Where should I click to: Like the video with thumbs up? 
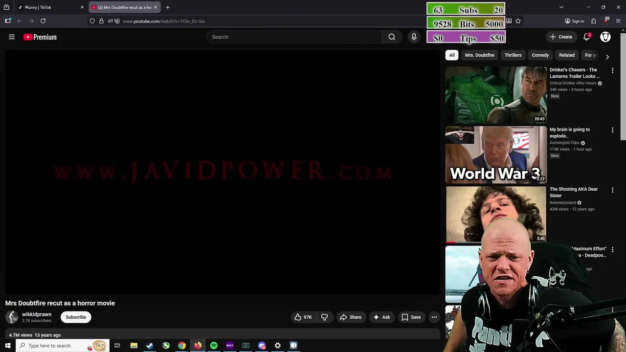[303, 317]
